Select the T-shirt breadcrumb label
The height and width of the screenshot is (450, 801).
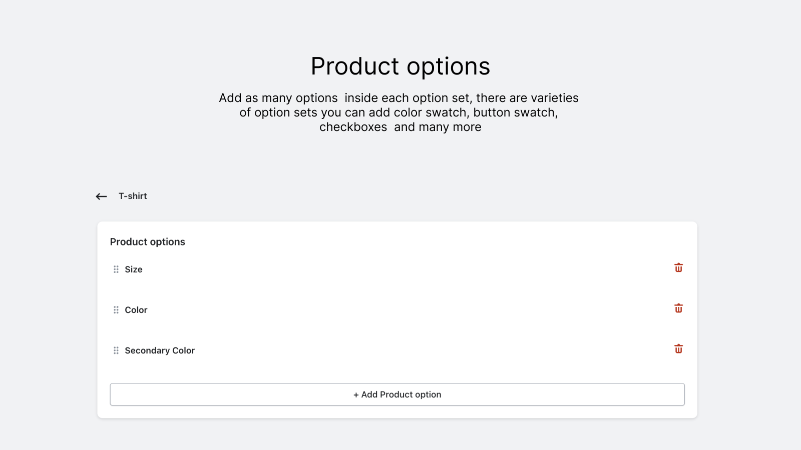133,196
